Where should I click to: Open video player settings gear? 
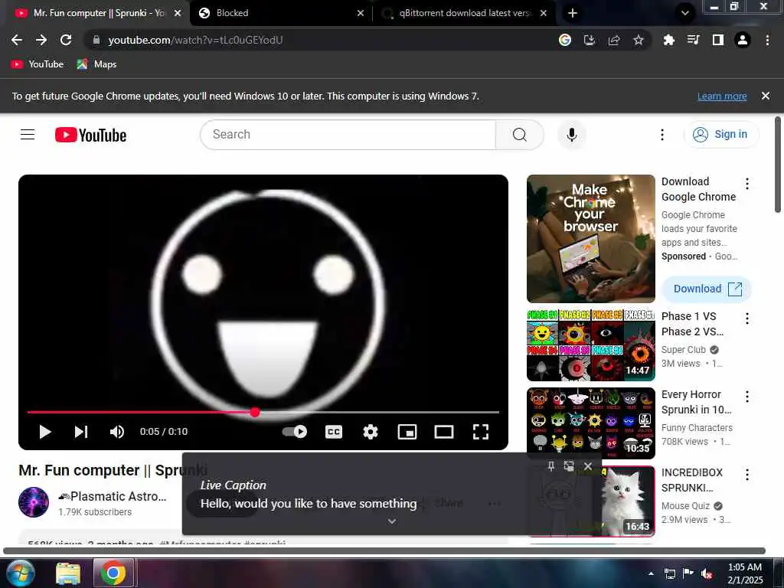tap(371, 432)
